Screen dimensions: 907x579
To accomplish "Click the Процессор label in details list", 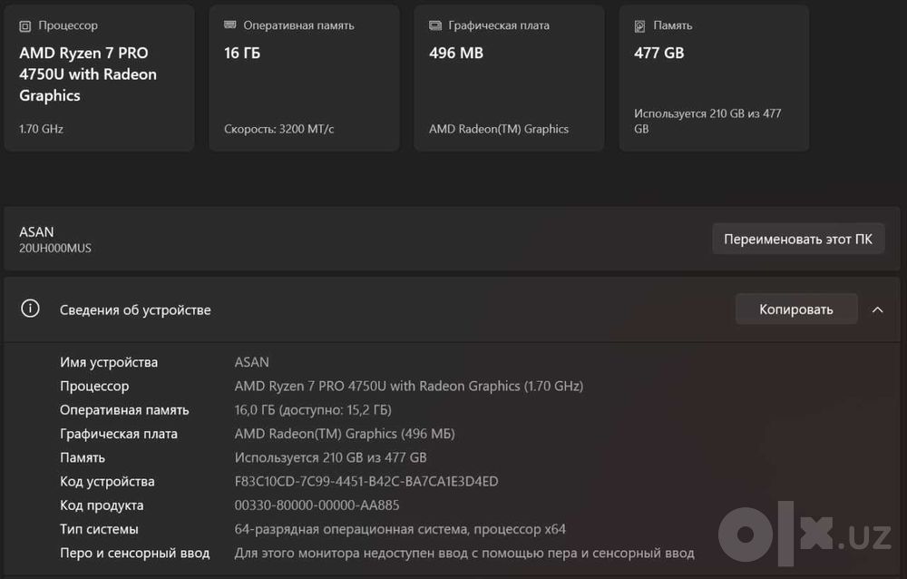I will pyautogui.click(x=94, y=386).
